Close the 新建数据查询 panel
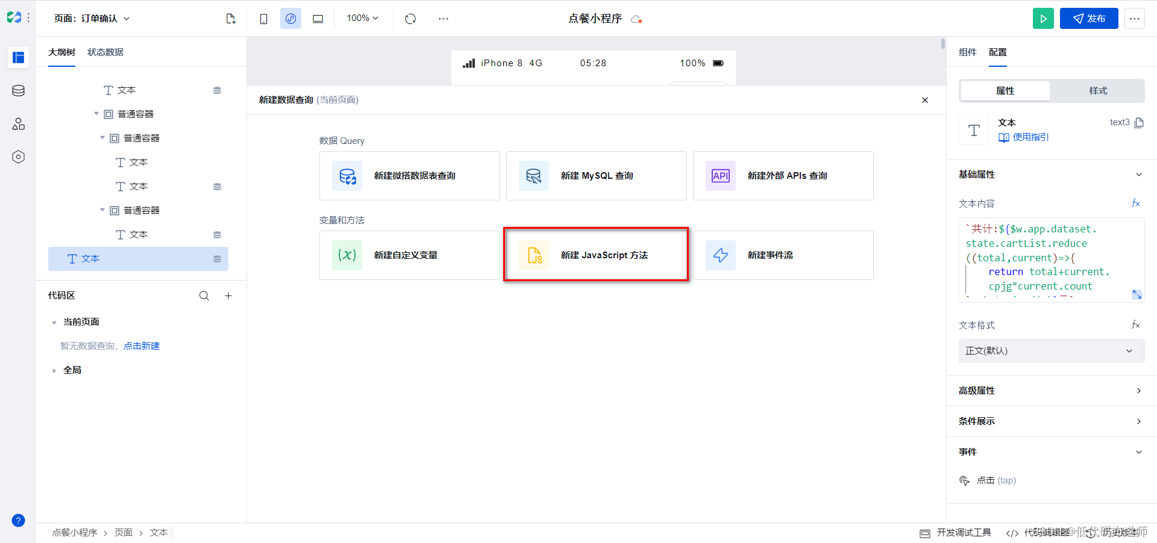This screenshot has height=543, width=1157. click(x=925, y=100)
